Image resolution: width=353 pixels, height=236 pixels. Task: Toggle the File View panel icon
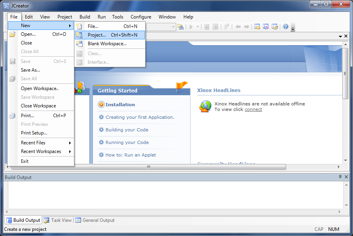[x=257, y=27]
